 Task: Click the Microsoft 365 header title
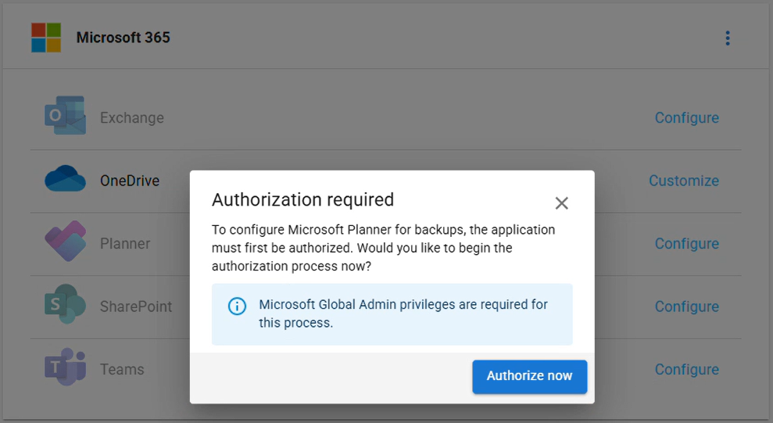tap(123, 38)
